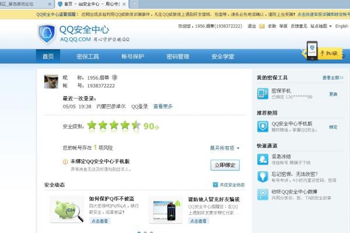
Task: Select the 首页 navigation tab
Action: [x=48, y=57]
